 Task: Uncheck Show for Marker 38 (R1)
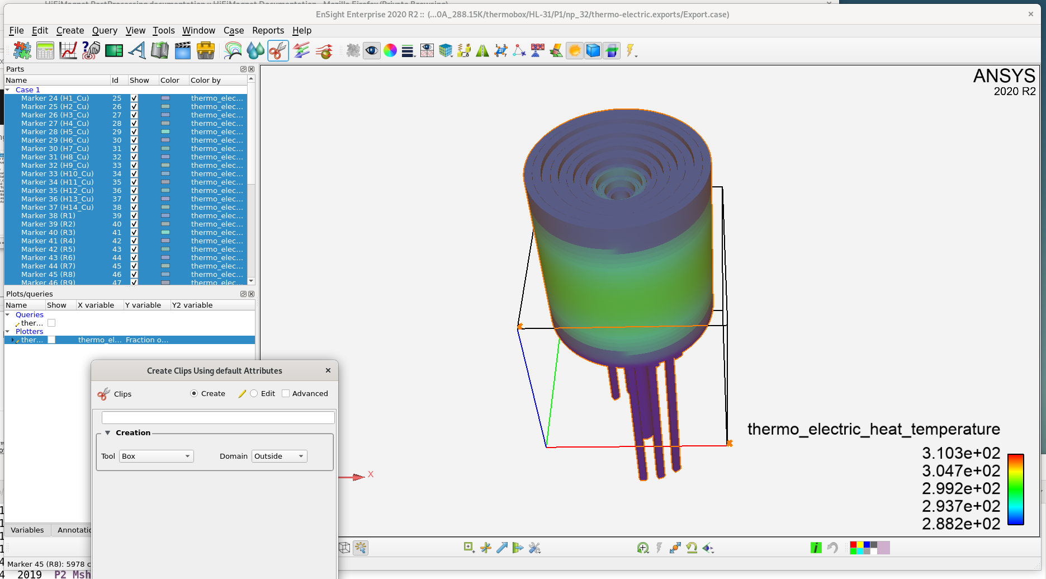click(134, 215)
